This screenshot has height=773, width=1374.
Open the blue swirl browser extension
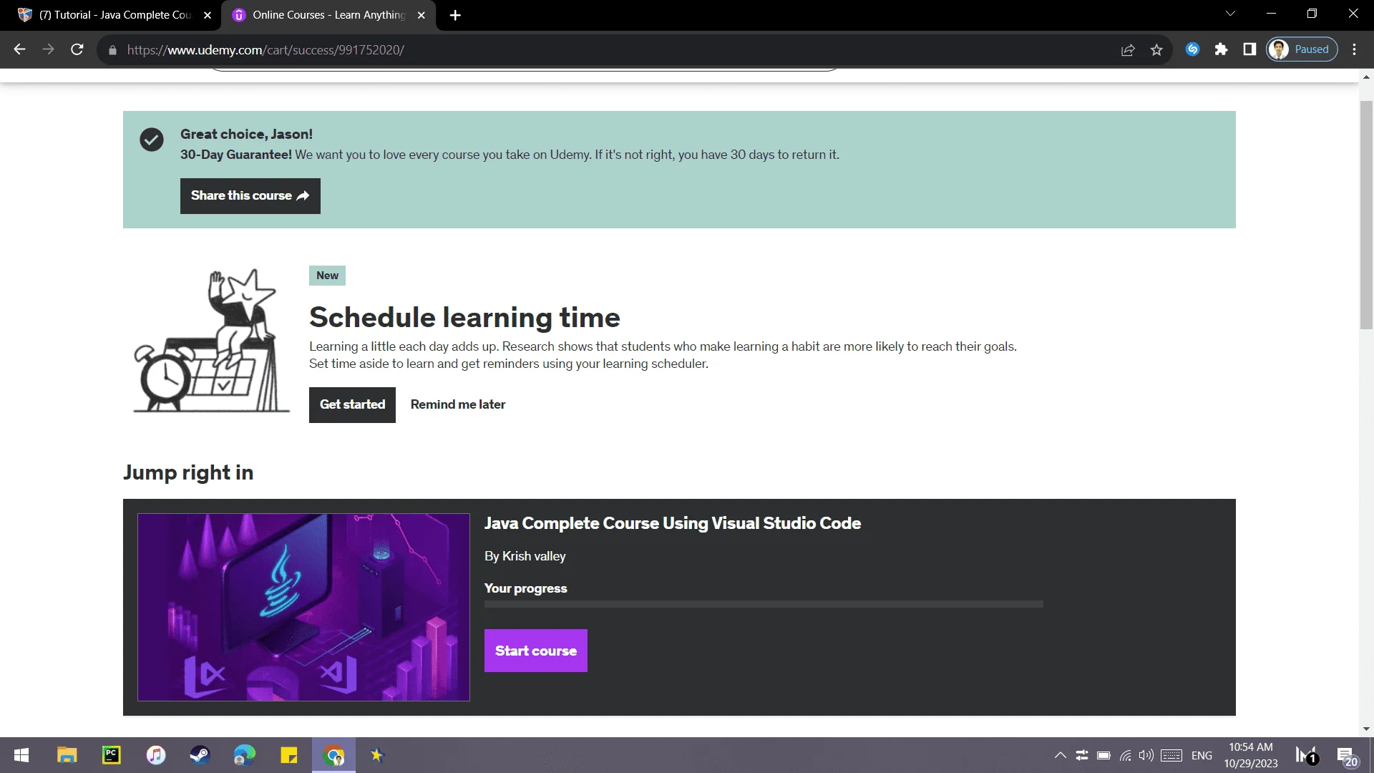(1192, 49)
